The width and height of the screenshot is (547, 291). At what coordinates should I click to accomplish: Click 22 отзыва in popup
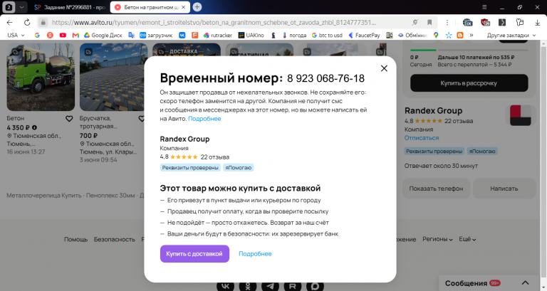click(215, 157)
